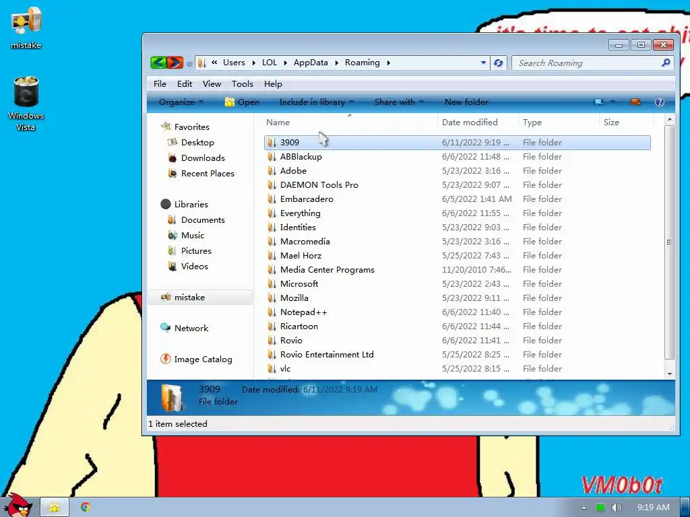Open the Windows Vista recycle bin desktop icon
The image size is (690, 517).
[26, 103]
